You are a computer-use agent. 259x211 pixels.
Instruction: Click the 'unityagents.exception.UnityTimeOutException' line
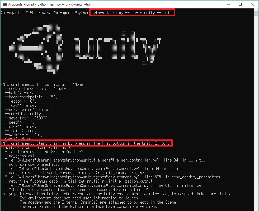115,194
